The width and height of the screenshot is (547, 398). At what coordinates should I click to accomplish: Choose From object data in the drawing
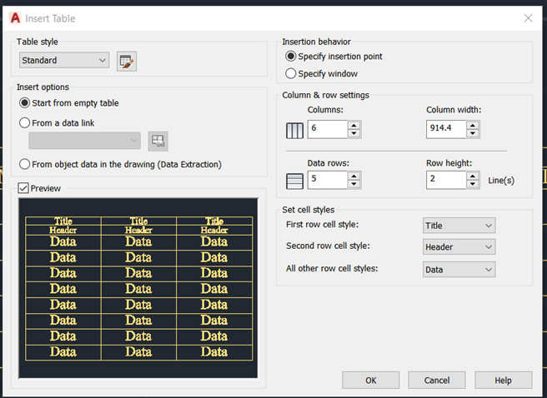pos(120,164)
